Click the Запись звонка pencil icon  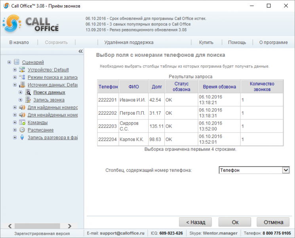pyautogui.click(x=28, y=100)
